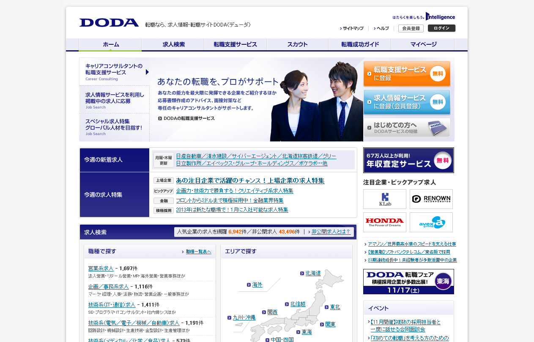Click the ログイン button
The width and height of the screenshot is (534, 342).
[441, 28]
